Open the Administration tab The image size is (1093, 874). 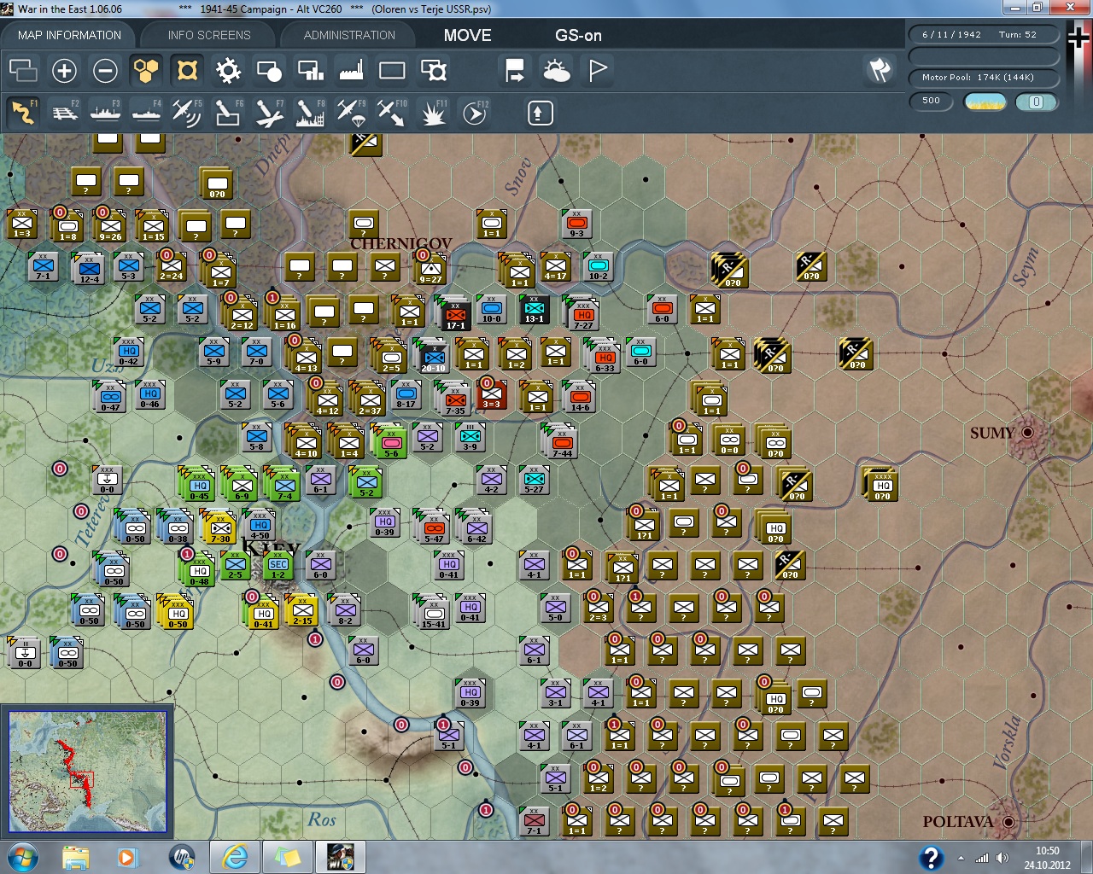click(349, 35)
